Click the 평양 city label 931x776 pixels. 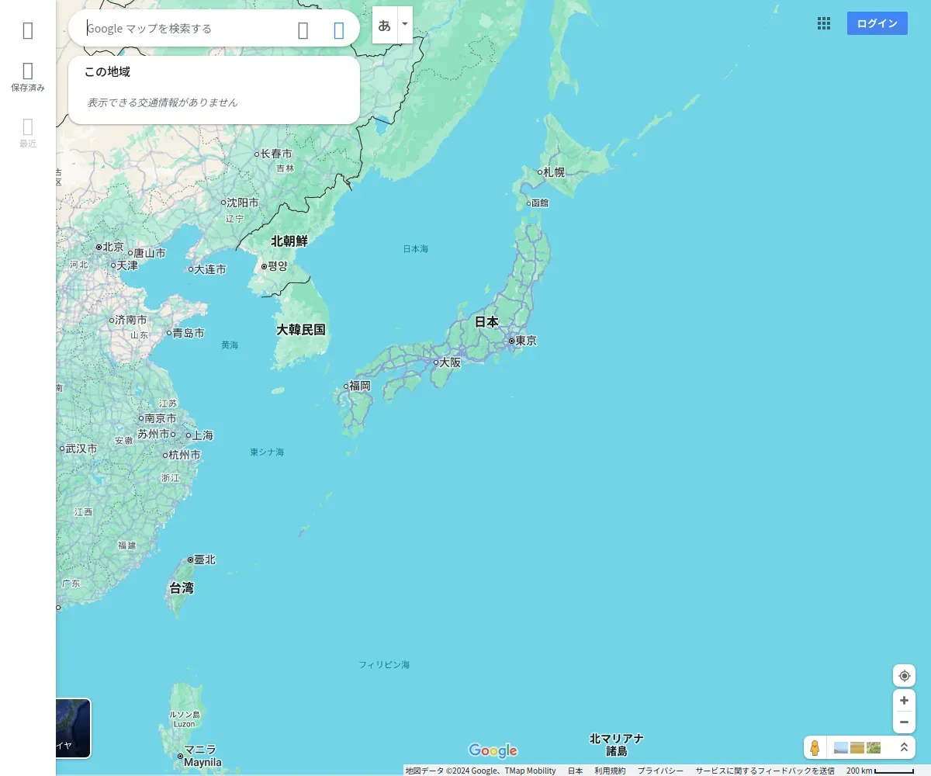click(278, 266)
